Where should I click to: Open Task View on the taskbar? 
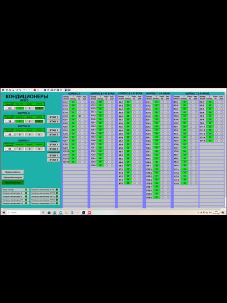(43, 212)
